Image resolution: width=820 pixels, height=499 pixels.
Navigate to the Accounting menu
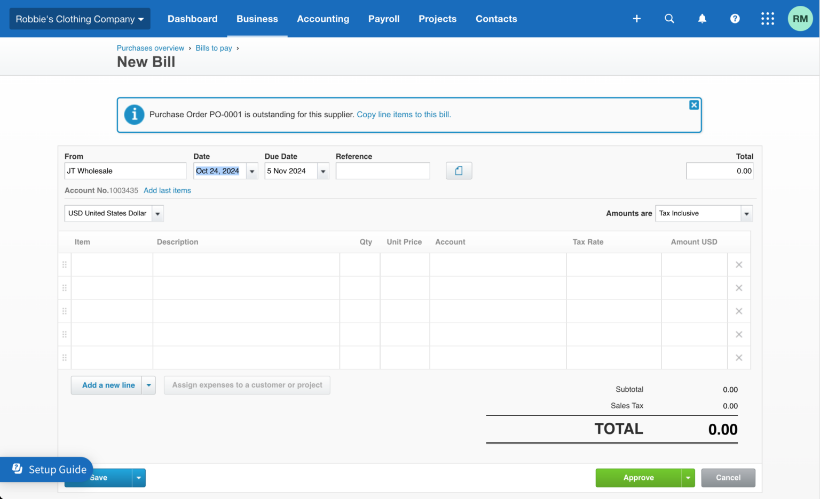pos(322,18)
